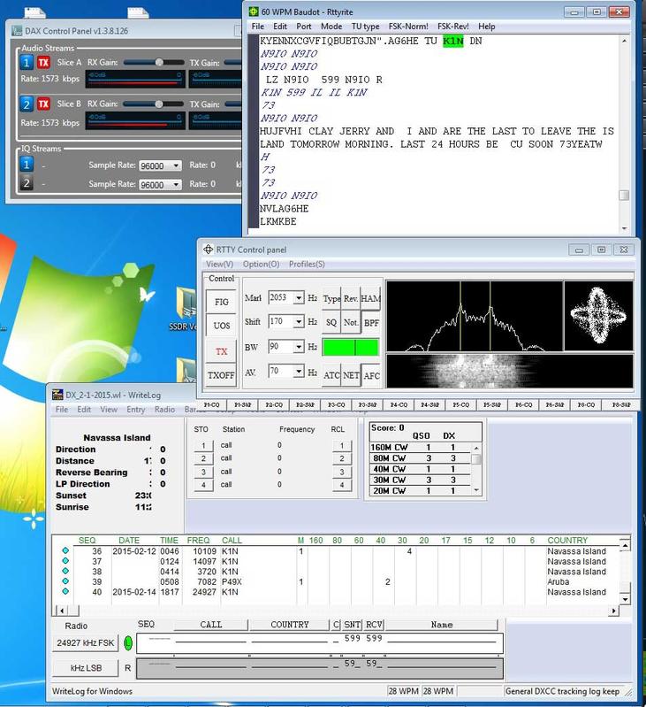
Task: Open BW 90 Hz dropdown
Action: coord(298,346)
